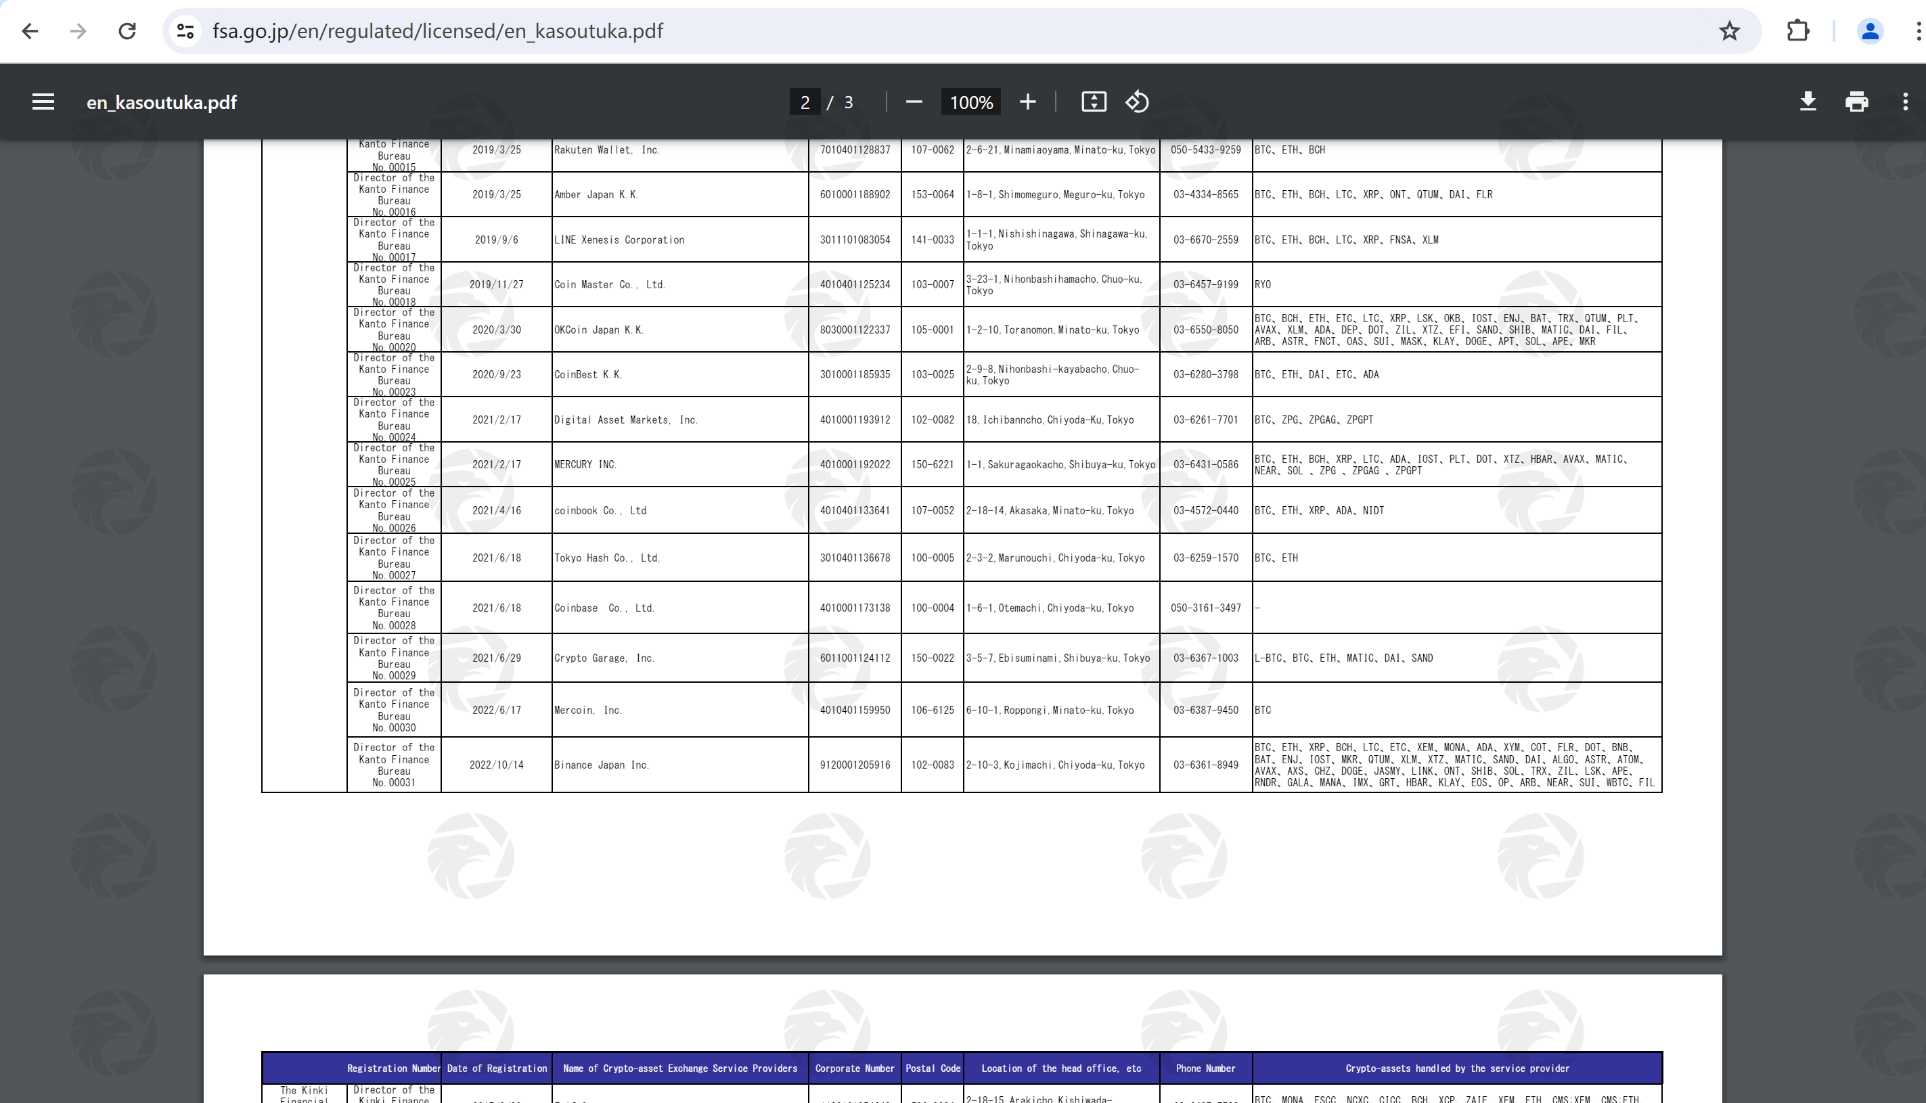1926x1103 pixels.
Task: Click postal code 153-0064
Action: pyautogui.click(x=933, y=195)
